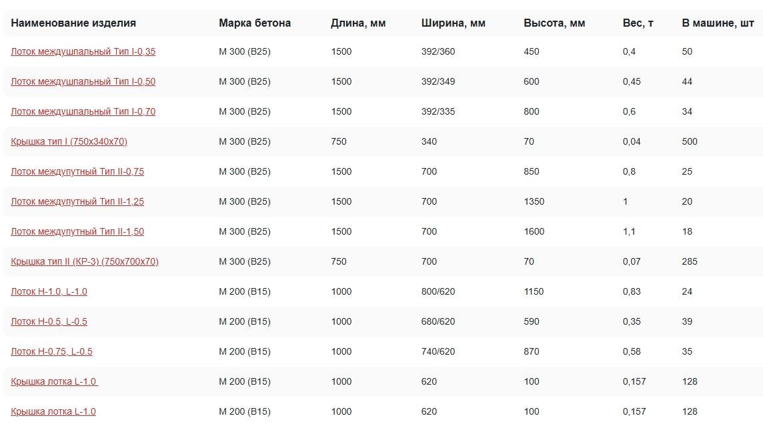763x428 pixels.
Task: Click the Лоток H-0.75, L-0.5 link
Action: click(51, 351)
